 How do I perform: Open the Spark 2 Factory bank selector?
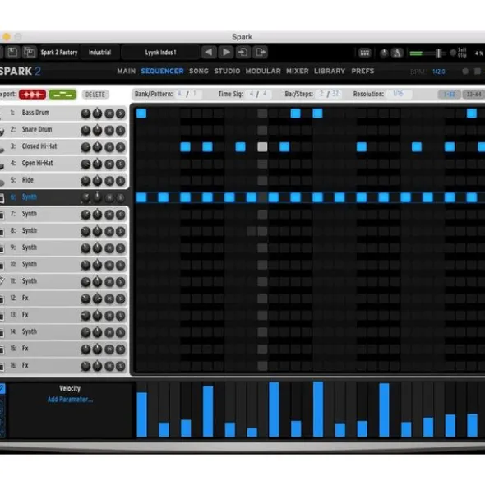tap(59, 53)
